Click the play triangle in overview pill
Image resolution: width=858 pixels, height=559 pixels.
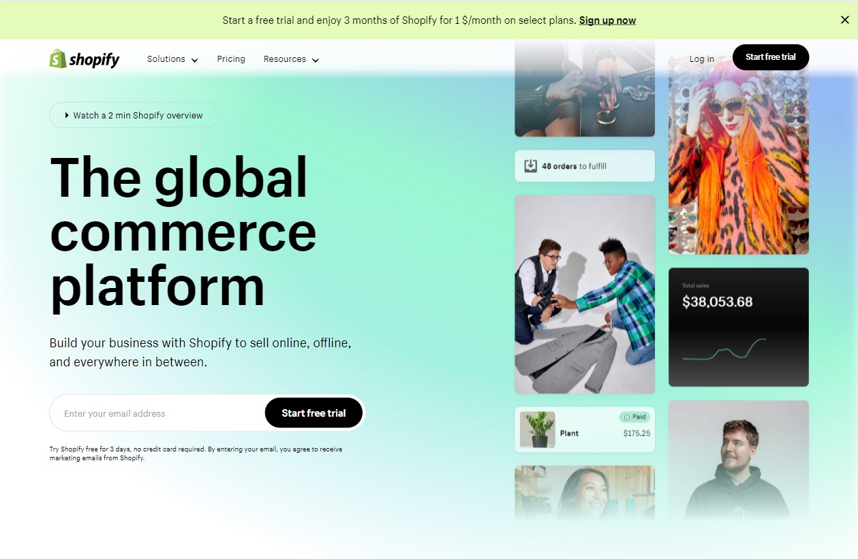tap(67, 116)
